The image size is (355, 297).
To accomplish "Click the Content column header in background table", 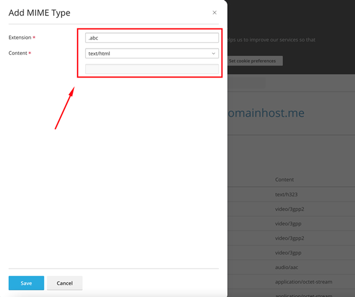I will (285, 179).
